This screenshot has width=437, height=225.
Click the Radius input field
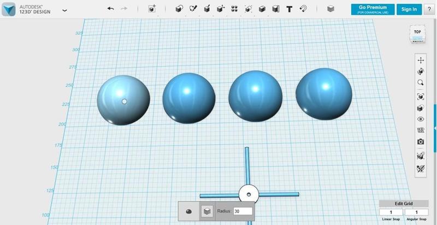[243, 211]
